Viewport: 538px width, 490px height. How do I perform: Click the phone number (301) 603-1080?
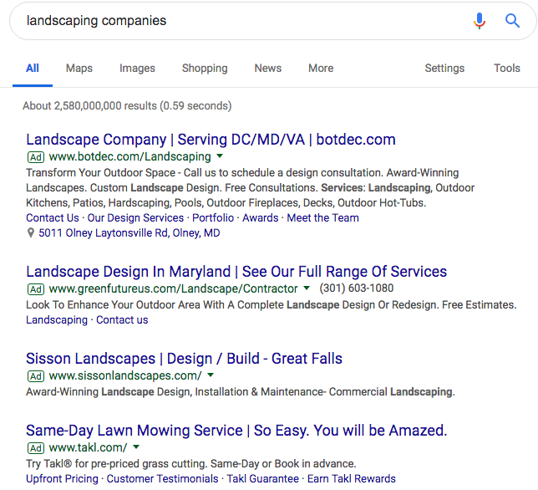[x=357, y=288]
